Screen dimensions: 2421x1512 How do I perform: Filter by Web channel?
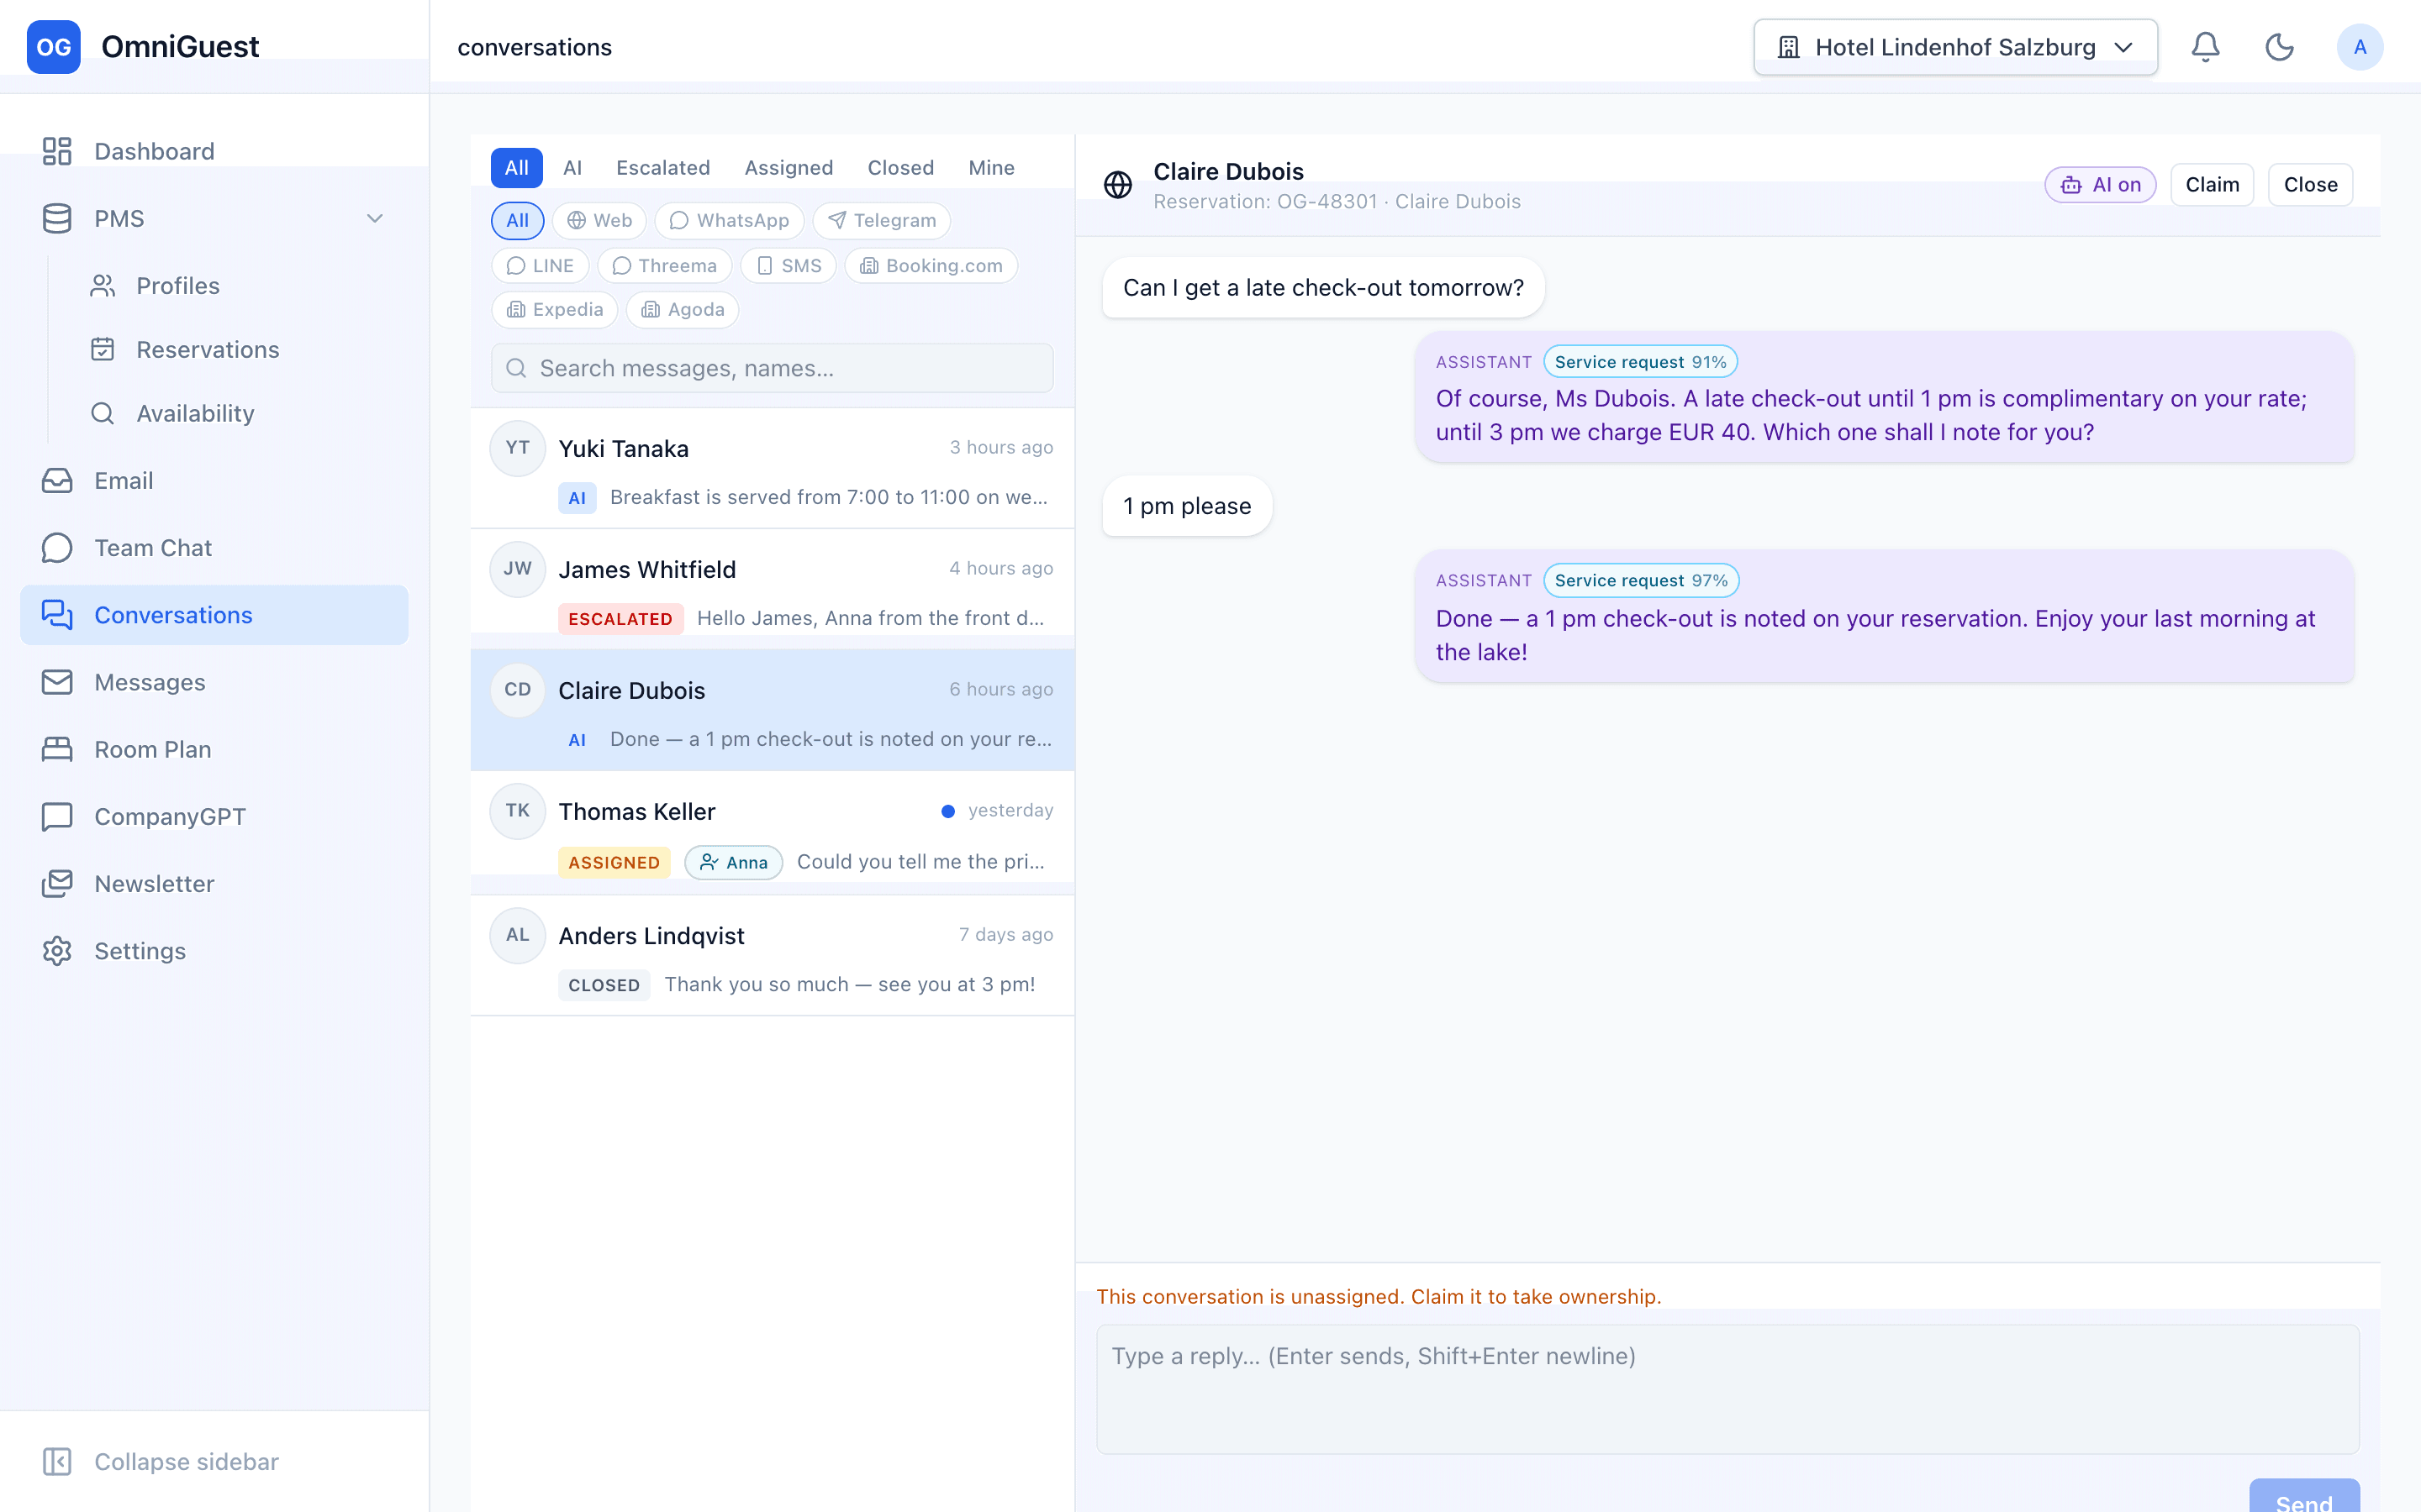(x=599, y=221)
